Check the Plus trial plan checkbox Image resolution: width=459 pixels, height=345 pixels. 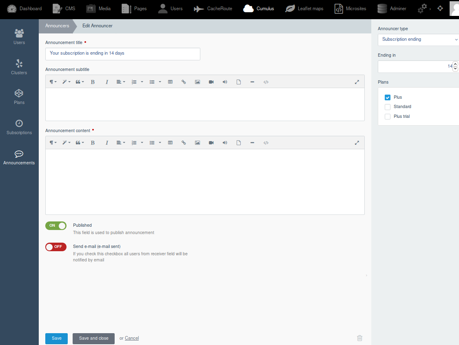click(x=388, y=117)
